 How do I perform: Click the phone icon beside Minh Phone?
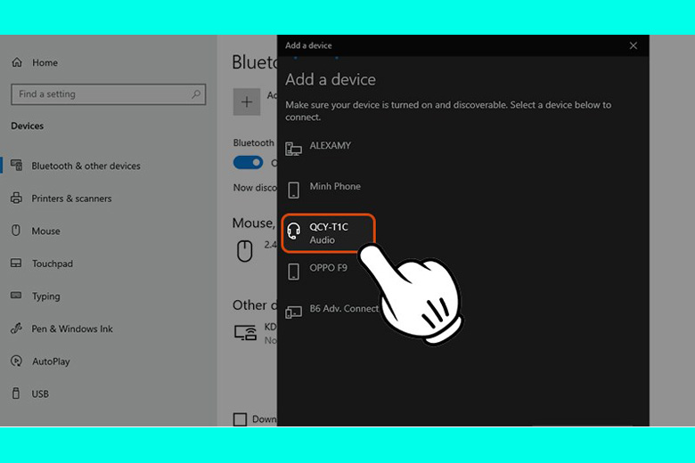tap(293, 190)
